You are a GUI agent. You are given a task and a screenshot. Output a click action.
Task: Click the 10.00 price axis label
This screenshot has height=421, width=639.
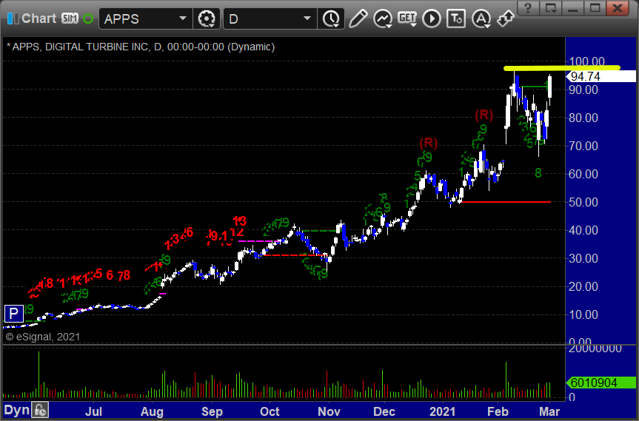tap(583, 314)
